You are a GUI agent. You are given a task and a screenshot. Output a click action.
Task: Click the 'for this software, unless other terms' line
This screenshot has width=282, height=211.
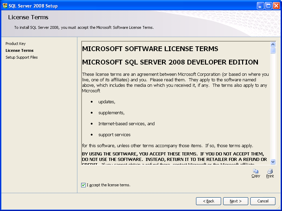click(167, 146)
